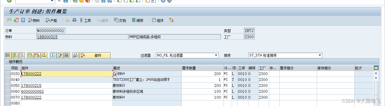Click the insert row green plus icon
Image resolution: width=385 pixels, height=106 pixels.
[x=30, y=55]
